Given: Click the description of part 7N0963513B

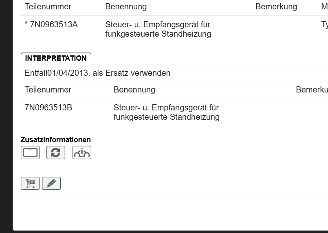Looking at the screenshot, I should [167, 112].
